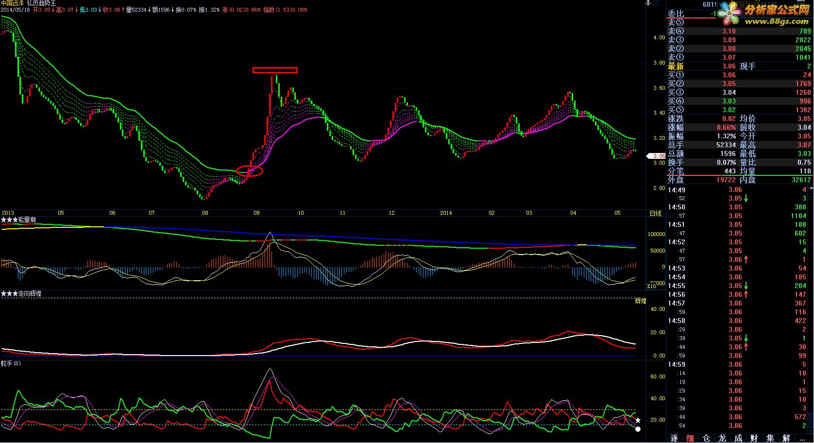Click the anchor icon above the price axis
The image size is (814, 443).
point(647,3)
